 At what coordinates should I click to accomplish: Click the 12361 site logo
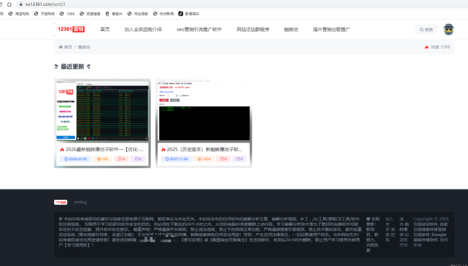[x=70, y=29]
